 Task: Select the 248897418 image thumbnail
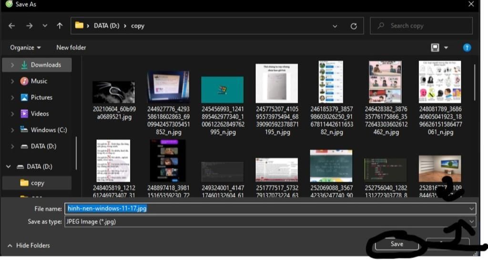[168, 161]
